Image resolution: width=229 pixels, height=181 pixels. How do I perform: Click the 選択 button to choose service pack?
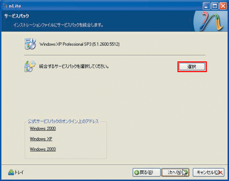tap(192, 67)
